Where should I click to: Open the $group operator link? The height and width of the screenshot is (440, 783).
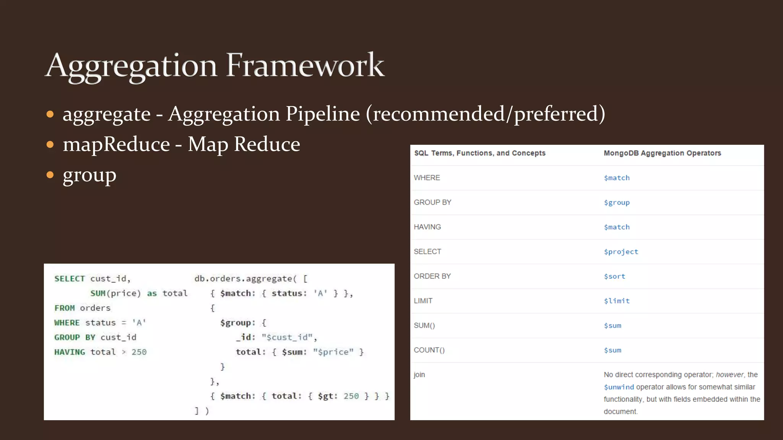(617, 202)
